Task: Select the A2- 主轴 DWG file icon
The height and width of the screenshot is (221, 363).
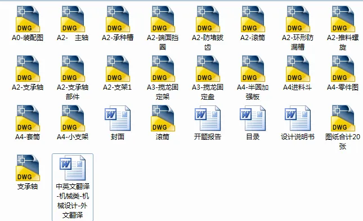Action: 73,19
